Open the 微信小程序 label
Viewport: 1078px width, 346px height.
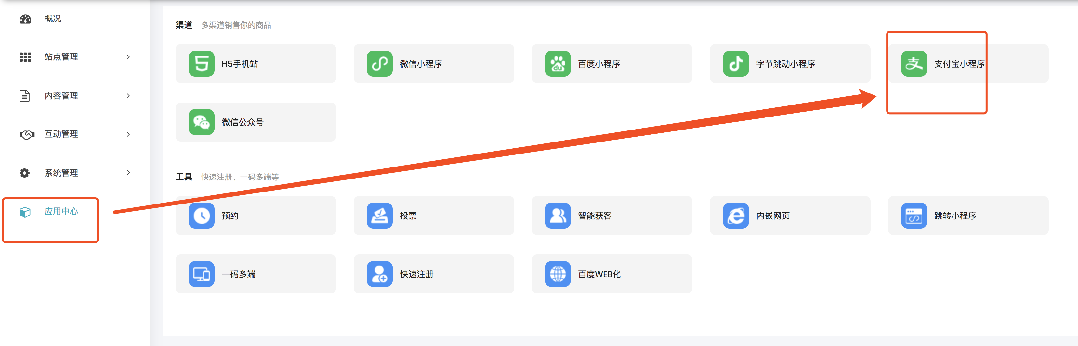pos(421,64)
